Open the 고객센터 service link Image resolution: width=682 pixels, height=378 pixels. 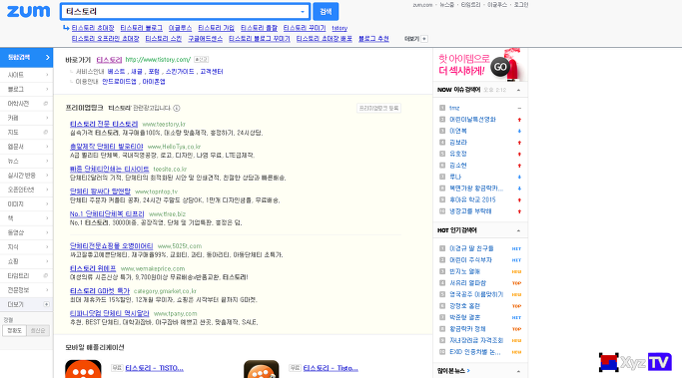[212, 71]
